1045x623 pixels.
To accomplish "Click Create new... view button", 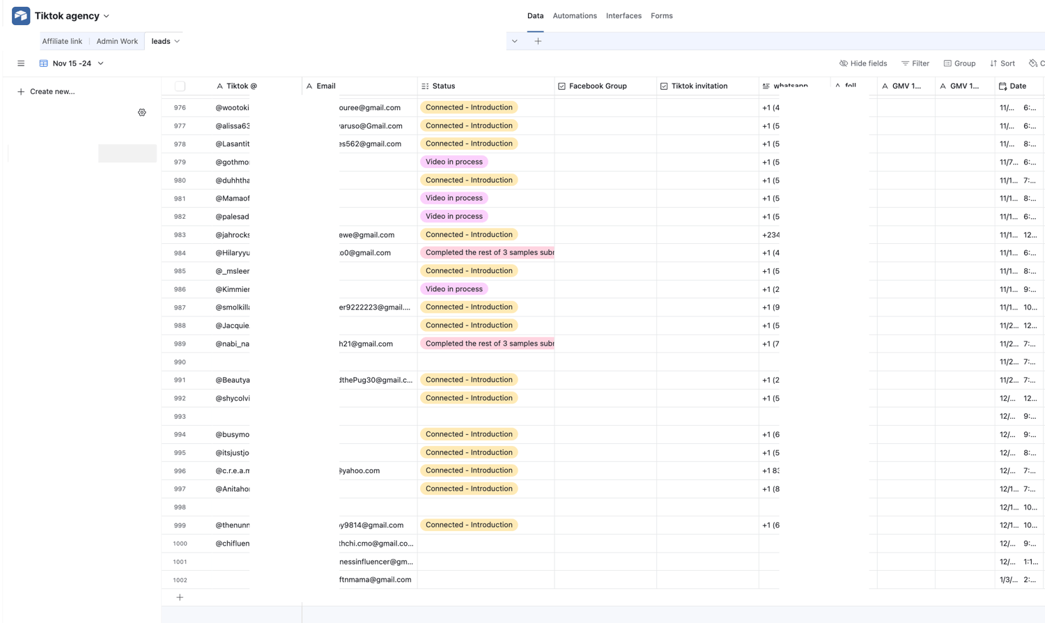I will point(46,91).
